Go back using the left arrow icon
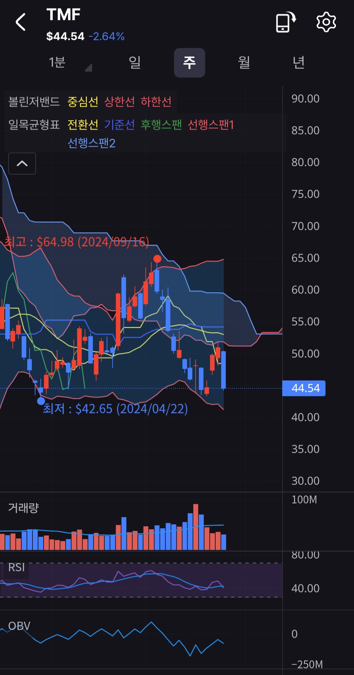 click(21, 22)
